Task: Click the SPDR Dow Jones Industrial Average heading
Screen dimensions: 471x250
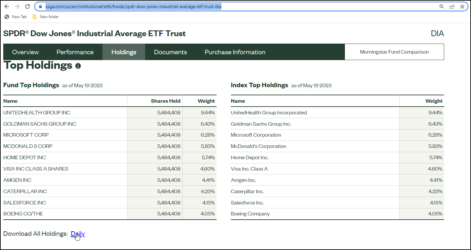Action: (94, 34)
